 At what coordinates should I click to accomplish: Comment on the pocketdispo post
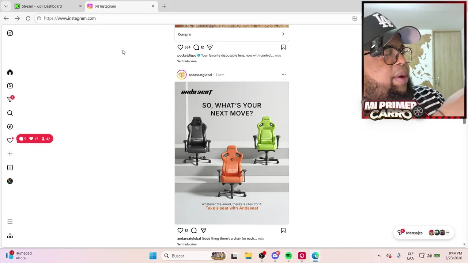[196, 47]
